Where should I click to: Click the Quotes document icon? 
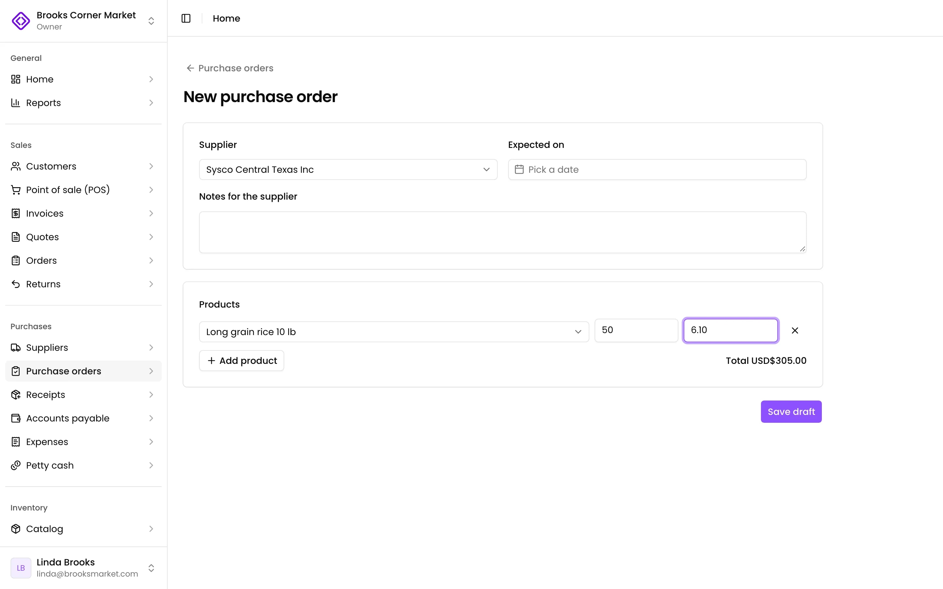[x=16, y=237]
